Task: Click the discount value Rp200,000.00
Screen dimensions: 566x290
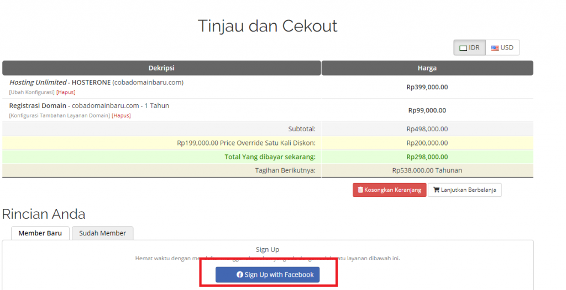Action: pos(427,143)
